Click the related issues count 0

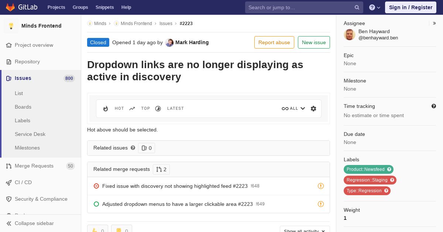click(147, 148)
